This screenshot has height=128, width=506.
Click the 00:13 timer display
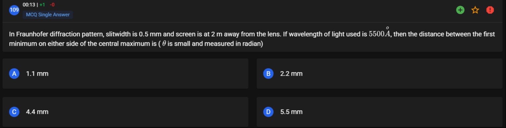[29, 5]
